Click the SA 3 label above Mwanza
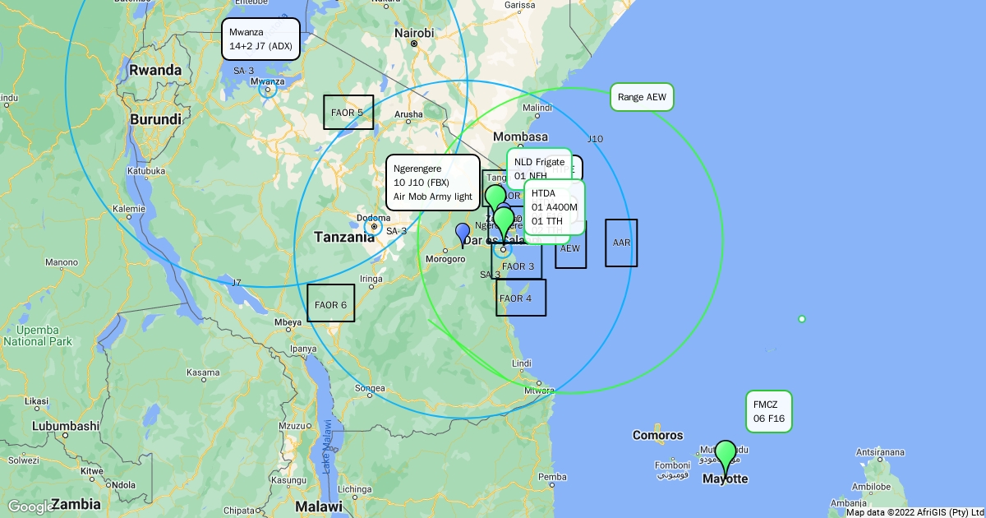The image size is (986, 518). tap(244, 71)
